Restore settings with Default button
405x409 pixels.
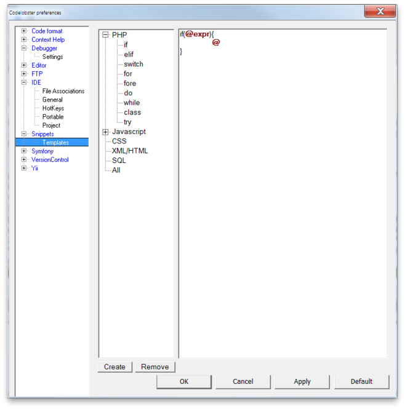(x=362, y=381)
